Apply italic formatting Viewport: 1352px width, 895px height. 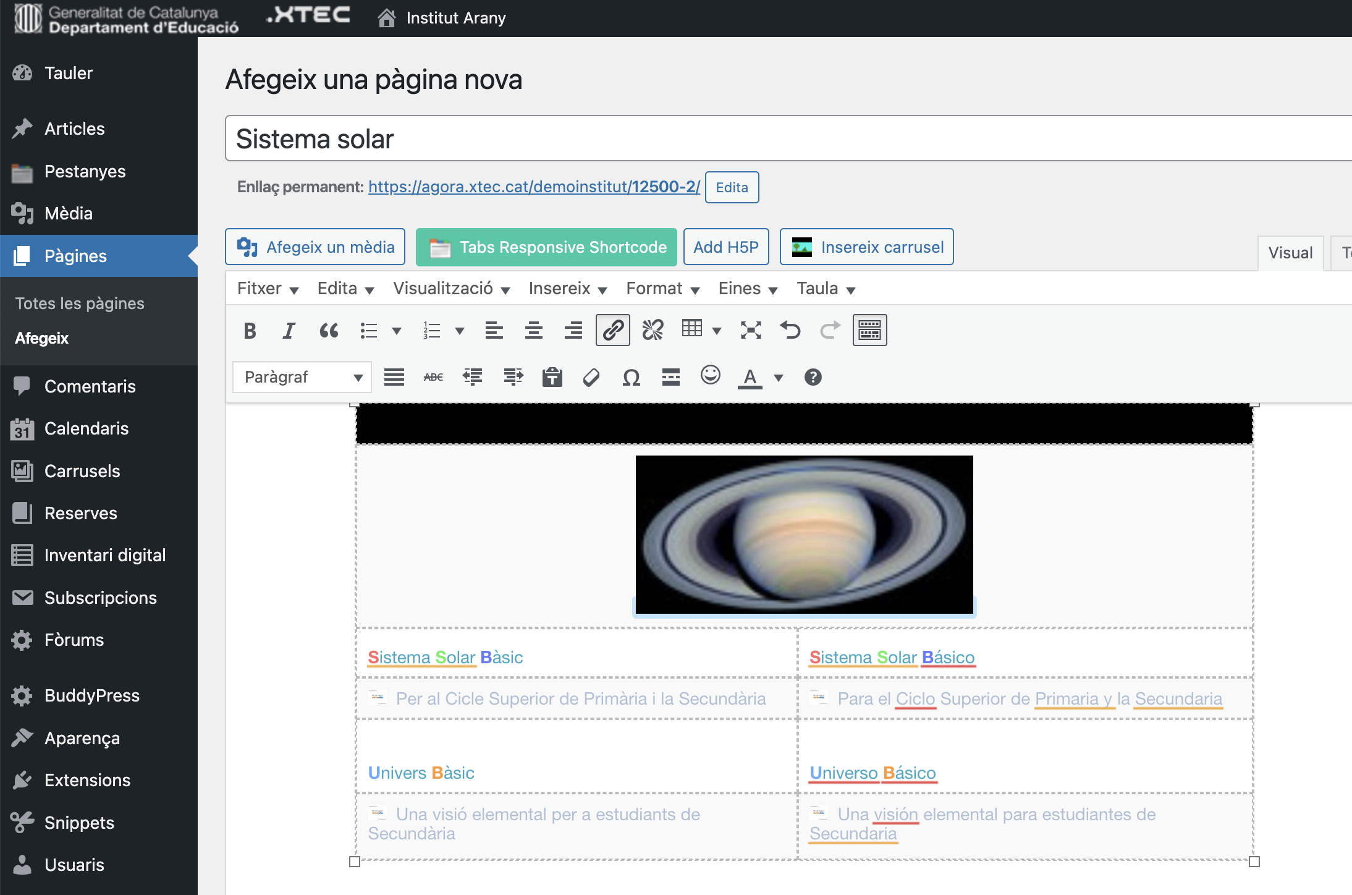pos(289,331)
